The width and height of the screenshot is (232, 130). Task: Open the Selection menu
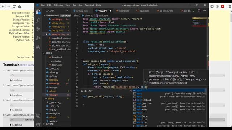click(58, 5)
